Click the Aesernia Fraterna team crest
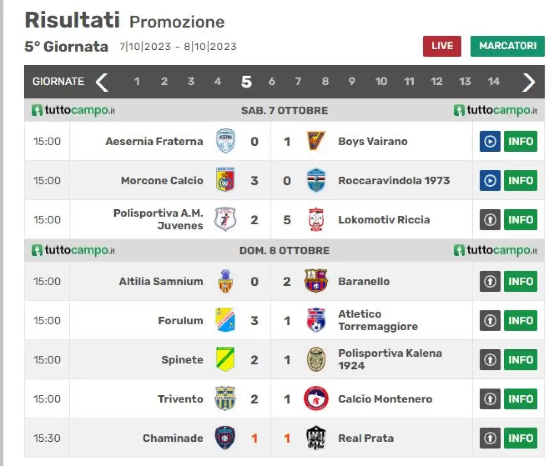This screenshot has width=554, height=466. click(x=225, y=141)
